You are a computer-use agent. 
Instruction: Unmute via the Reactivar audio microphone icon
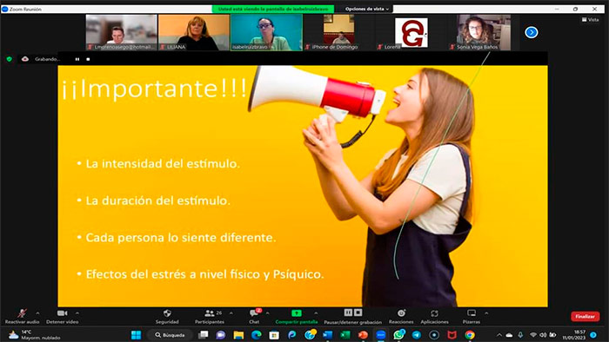point(22,313)
